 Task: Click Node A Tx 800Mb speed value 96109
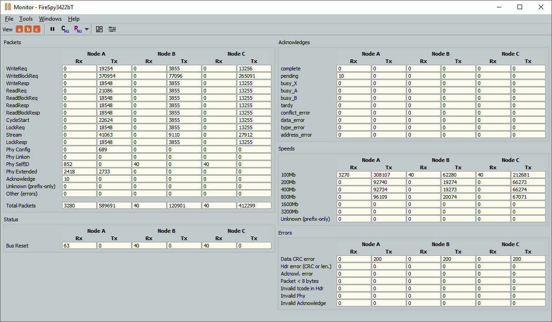[x=389, y=197]
